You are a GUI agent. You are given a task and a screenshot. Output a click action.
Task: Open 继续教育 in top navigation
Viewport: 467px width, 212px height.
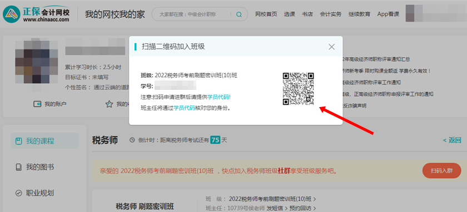click(x=360, y=14)
